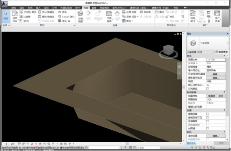
Task: Open the 建筑 (Architecture) ribbon tab
Action: (x=14, y=8)
